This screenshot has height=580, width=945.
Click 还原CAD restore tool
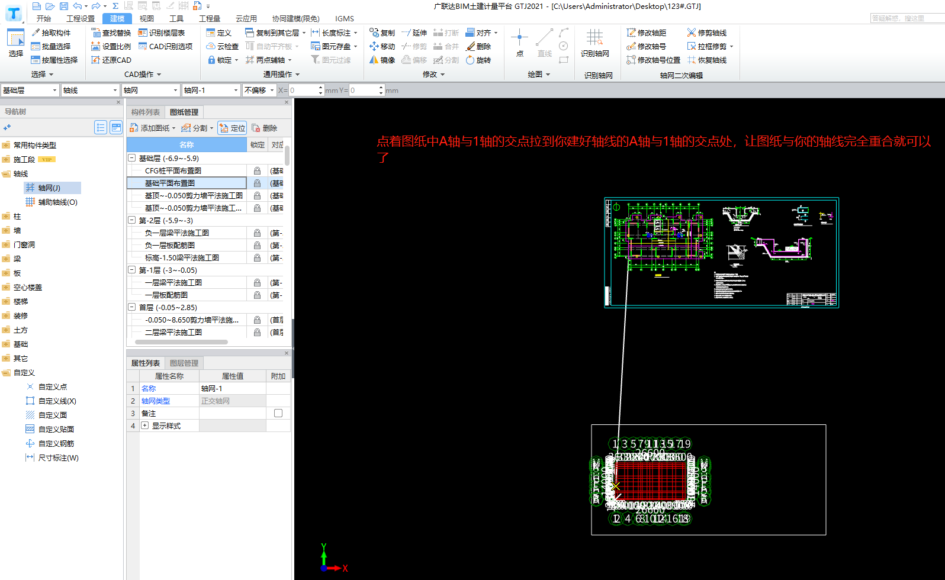[x=111, y=60]
